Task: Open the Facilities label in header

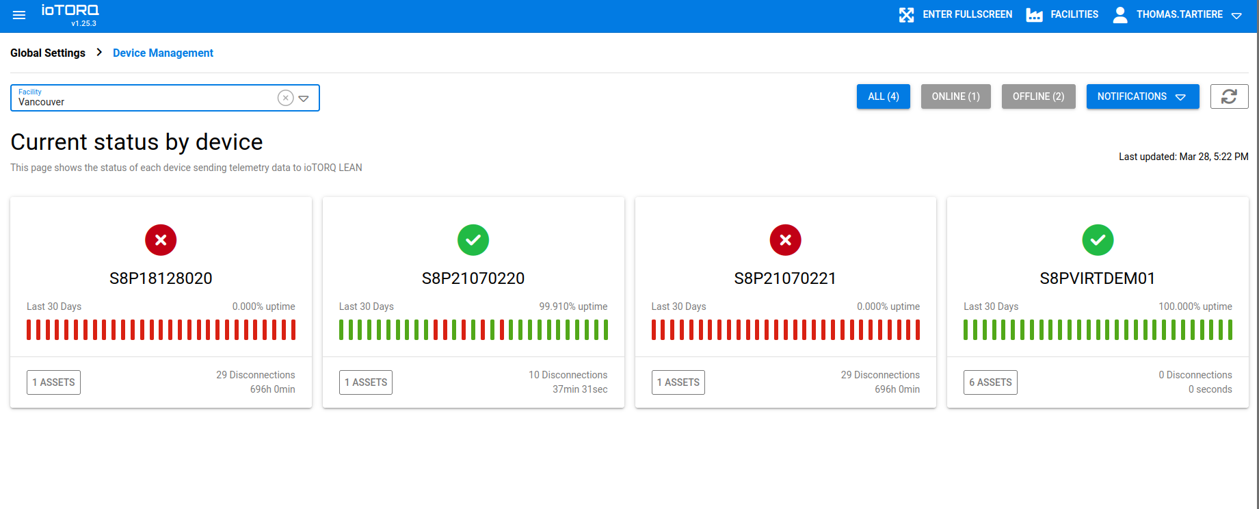Action: click(x=1074, y=14)
